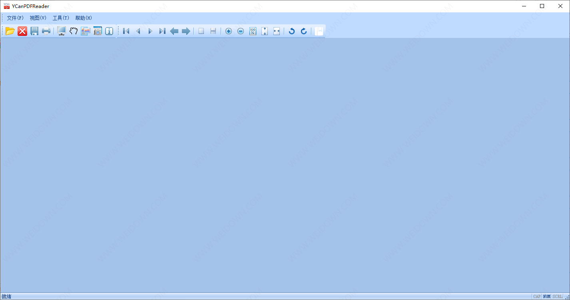This screenshot has height=300, width=570.
Task: Show document info via the 'i' icon
Action: tap(109, 31)
